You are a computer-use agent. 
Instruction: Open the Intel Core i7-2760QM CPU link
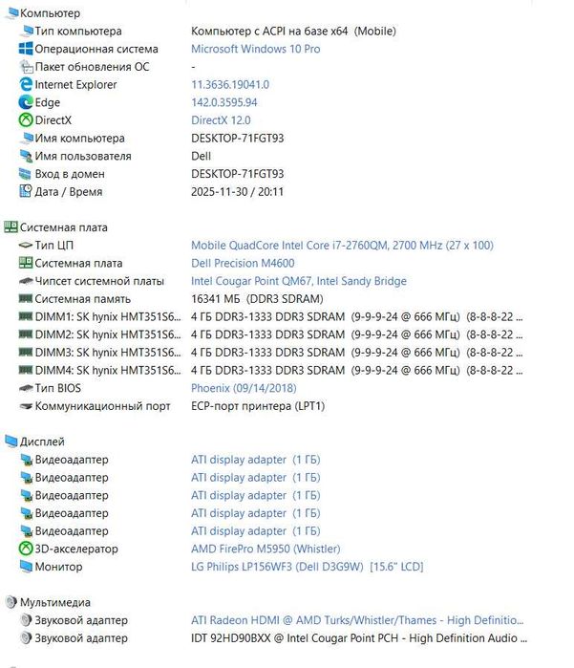(x=342, y=245)
